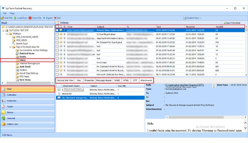248x143 pixels.
Task: Open the Help menu
Action: point(12,13)
